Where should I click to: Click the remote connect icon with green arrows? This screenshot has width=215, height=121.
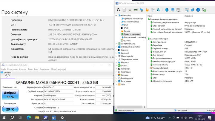(204, 10)
